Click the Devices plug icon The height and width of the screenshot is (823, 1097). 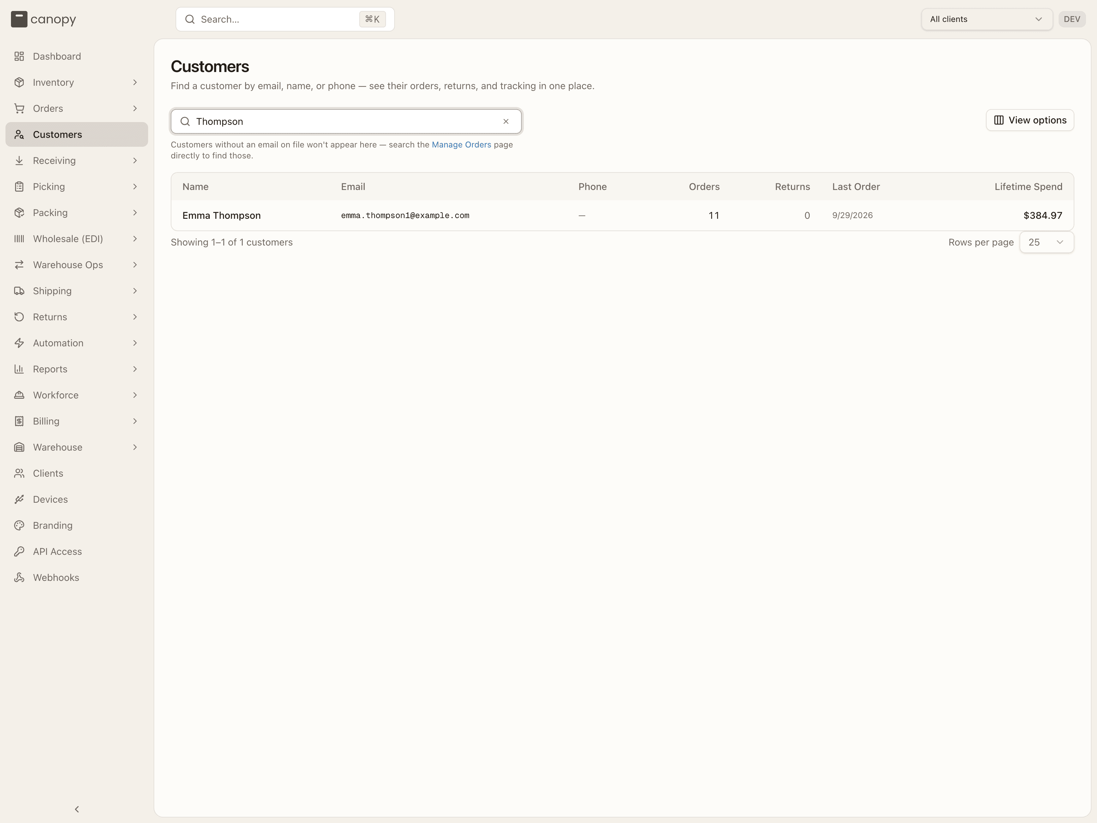click(x=19, y=499)
